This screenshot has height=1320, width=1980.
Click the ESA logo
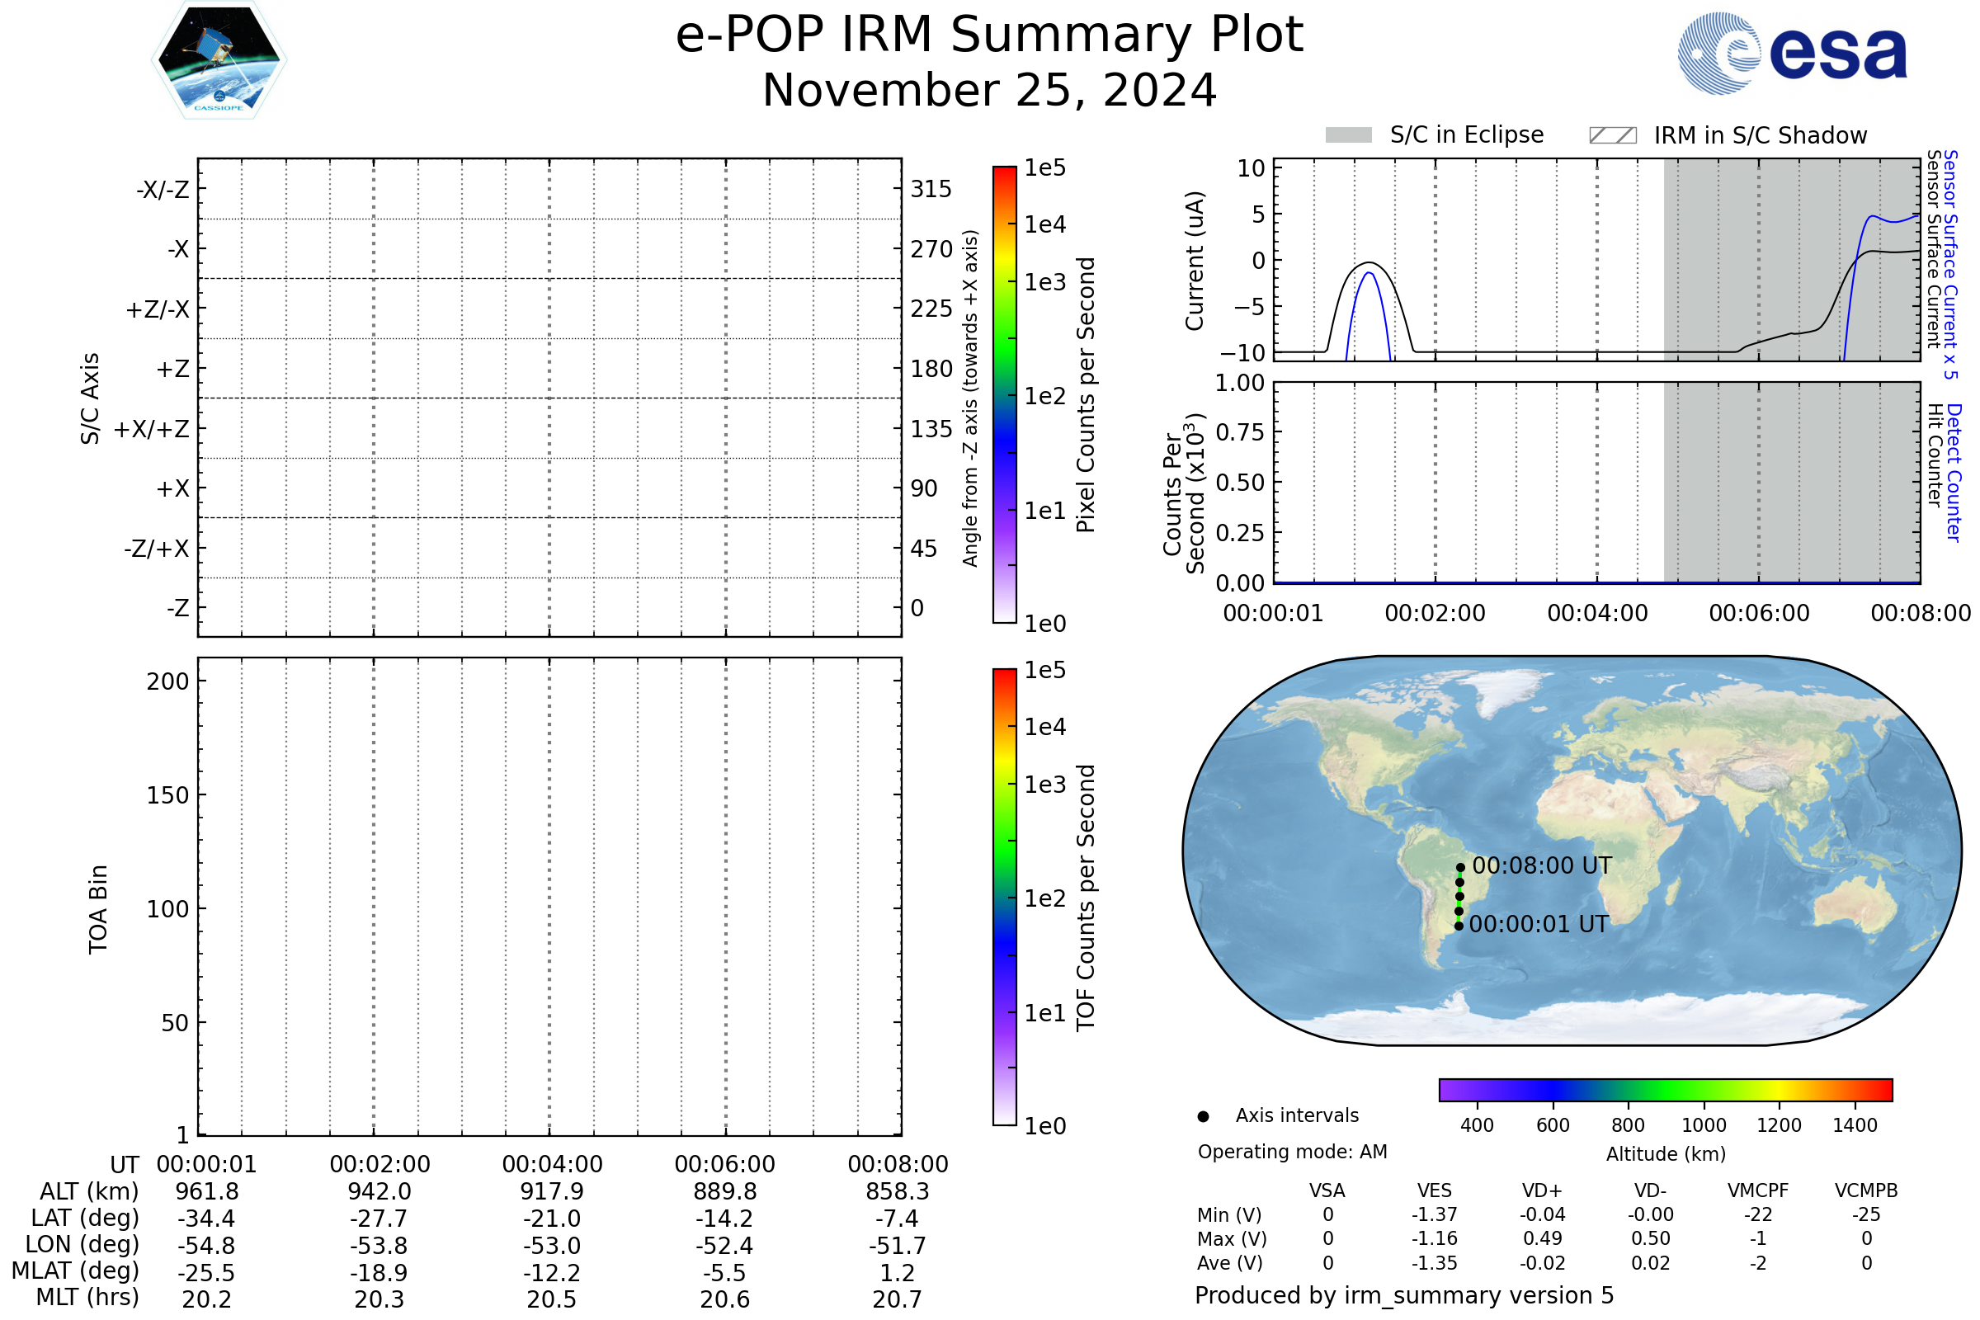[1792, 53]
